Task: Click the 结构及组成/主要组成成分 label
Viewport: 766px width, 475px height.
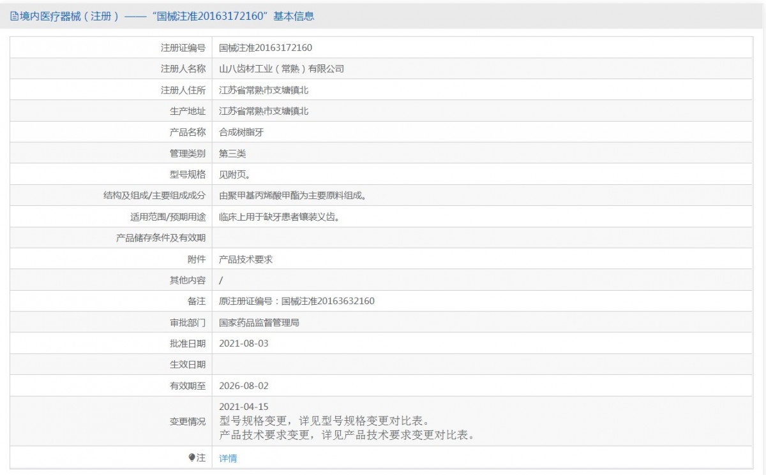Action: pyautogui.click(x=154, y=196)
